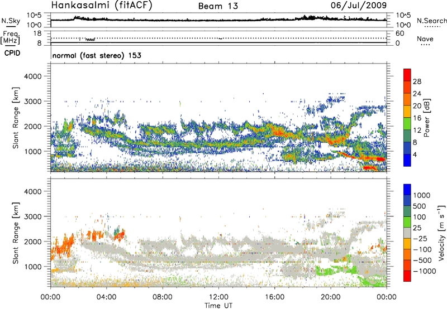Click the Nave legend label
447x309 pixels.
pyautogui.click(x=425, y=39)
